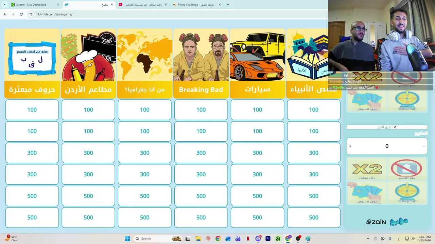The height and width of the screenshot is (244, 435).
Task: Open the Arabic language input indicator
Action: tap(399, 239)
